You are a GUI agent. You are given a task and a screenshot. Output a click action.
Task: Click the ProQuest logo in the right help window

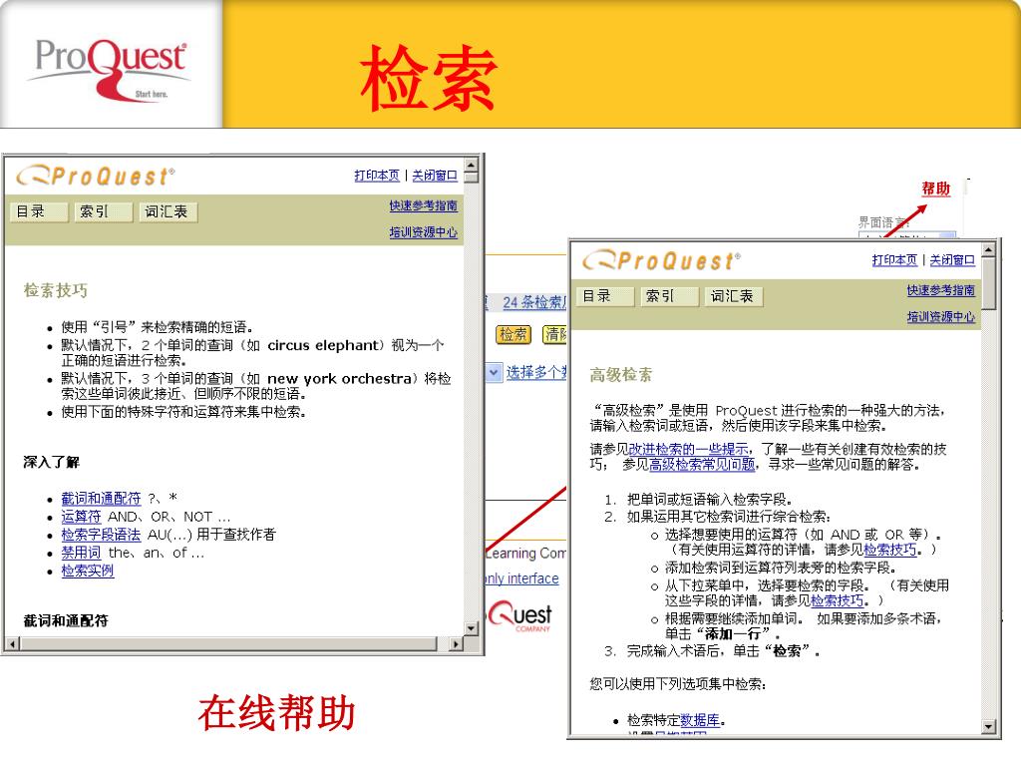pyautogui.click(x=661, y=261)
